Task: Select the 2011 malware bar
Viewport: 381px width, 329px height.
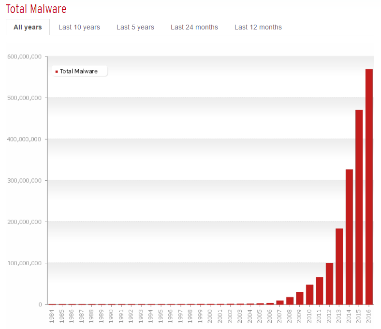Action: coord(319,291)
